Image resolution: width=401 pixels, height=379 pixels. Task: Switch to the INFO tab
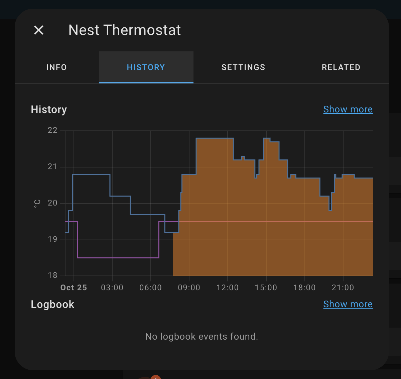pos(56,67)
